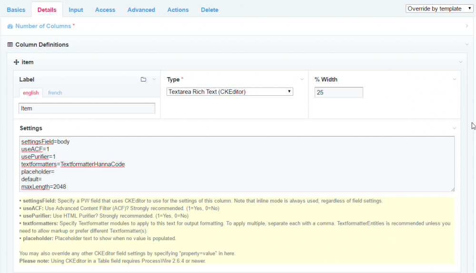This screenshot has height=273, width=476.
Task: Collapse the Settings section chevron
Action: 455,128
